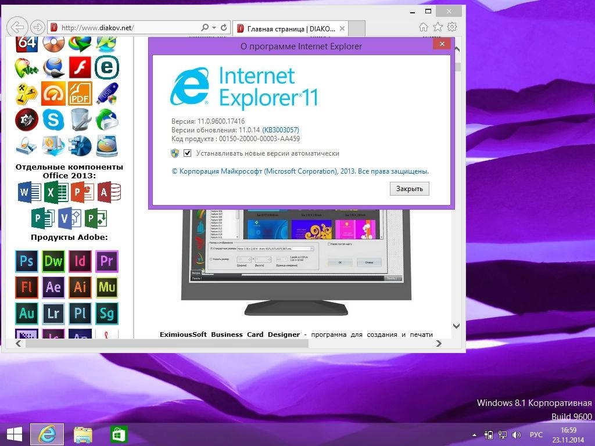Click the AIDA64 icon in the sidebar
This screenshot has width=595, height=446.
27,44
